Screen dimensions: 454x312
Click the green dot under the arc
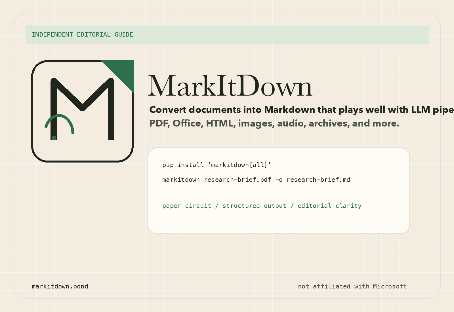coord(54,137)
